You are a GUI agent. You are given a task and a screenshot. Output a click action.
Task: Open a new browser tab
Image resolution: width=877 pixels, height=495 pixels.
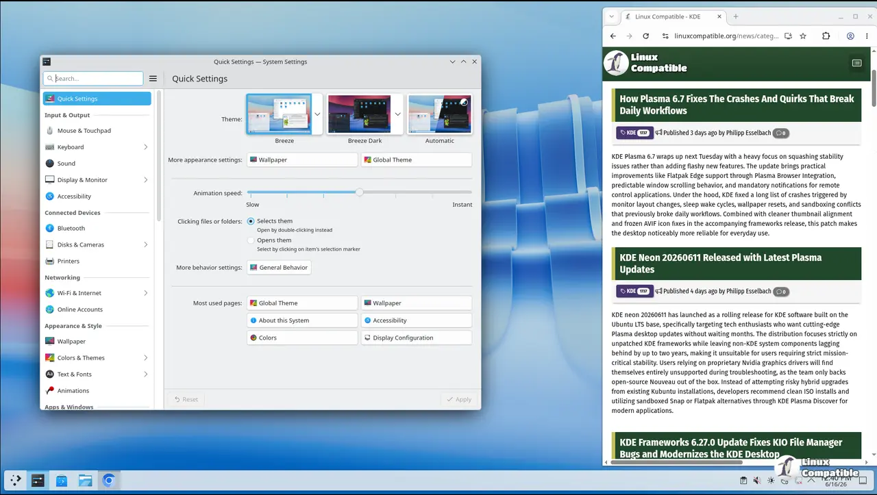click(x=736, y=16)
